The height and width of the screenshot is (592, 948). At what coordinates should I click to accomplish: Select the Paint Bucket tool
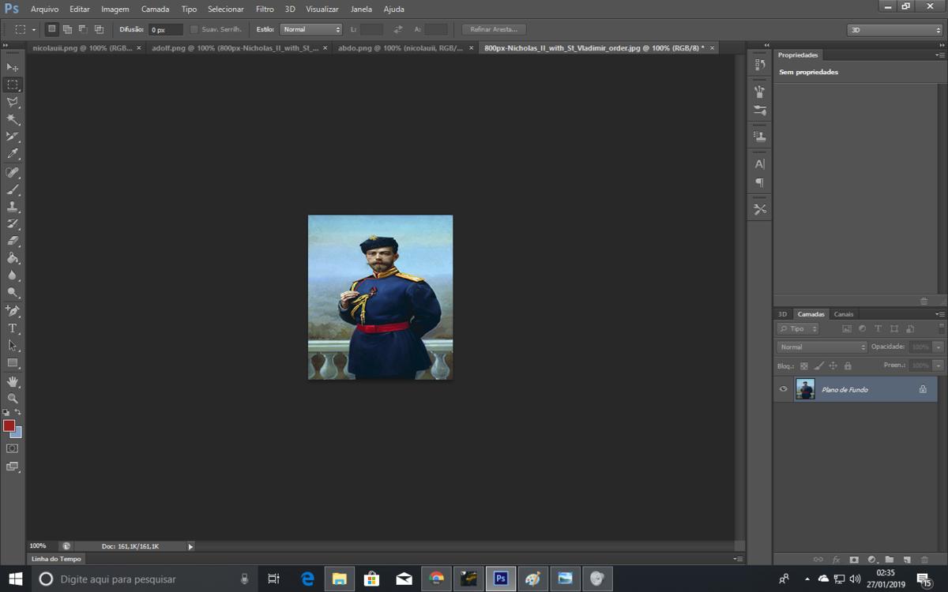pyautogui.click(x=13, y=258)
